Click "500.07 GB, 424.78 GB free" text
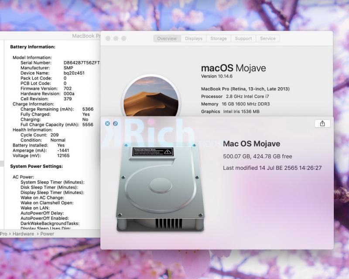The width and height of the screenshot is (349, 279). pos(257,157)
